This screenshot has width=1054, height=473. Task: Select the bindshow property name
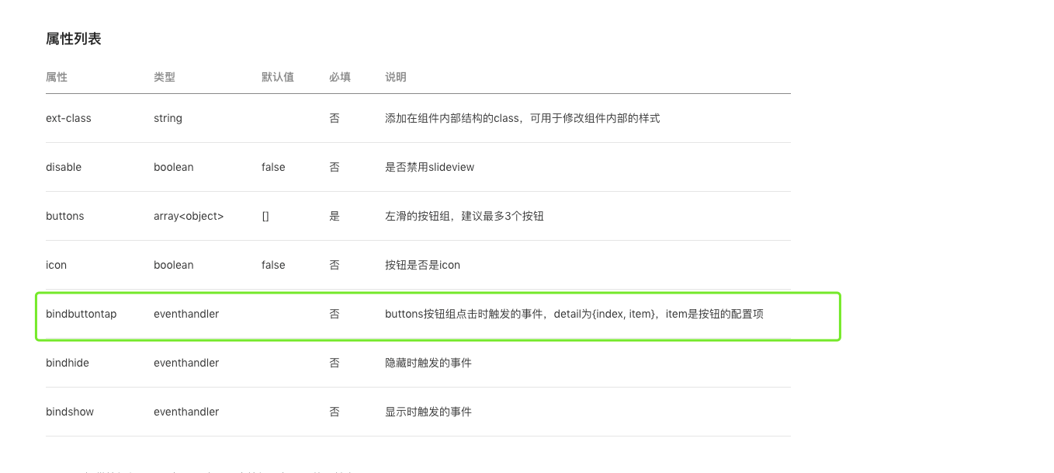(x=70, y=412)
